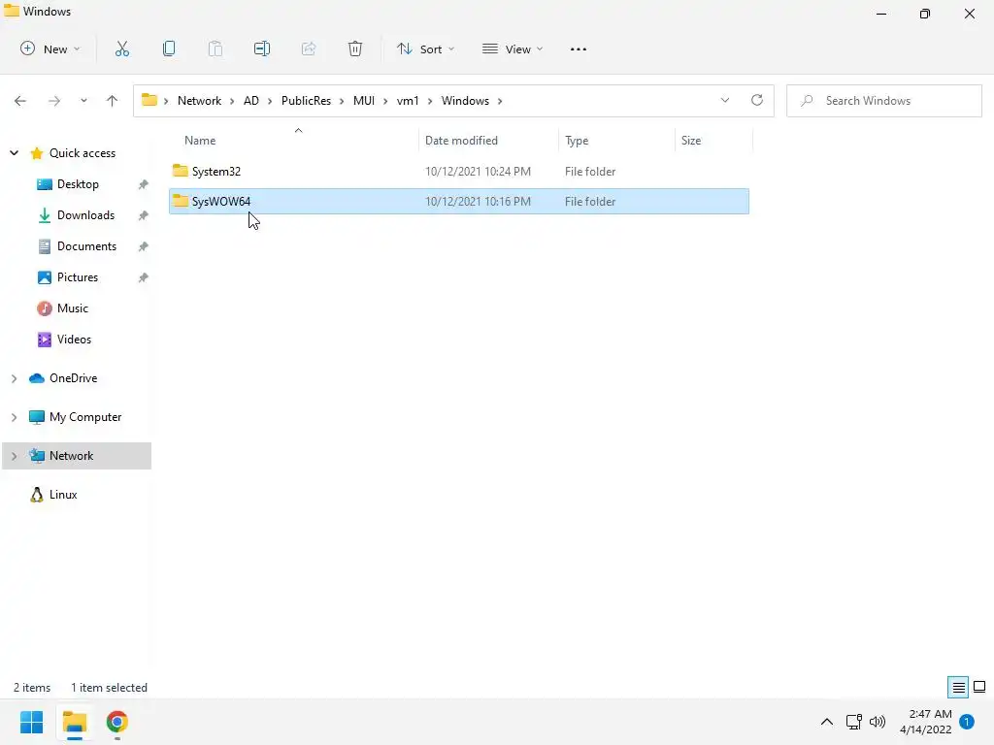Expand the My Computer tree node

pyautogui.click(x=14, y=417)
